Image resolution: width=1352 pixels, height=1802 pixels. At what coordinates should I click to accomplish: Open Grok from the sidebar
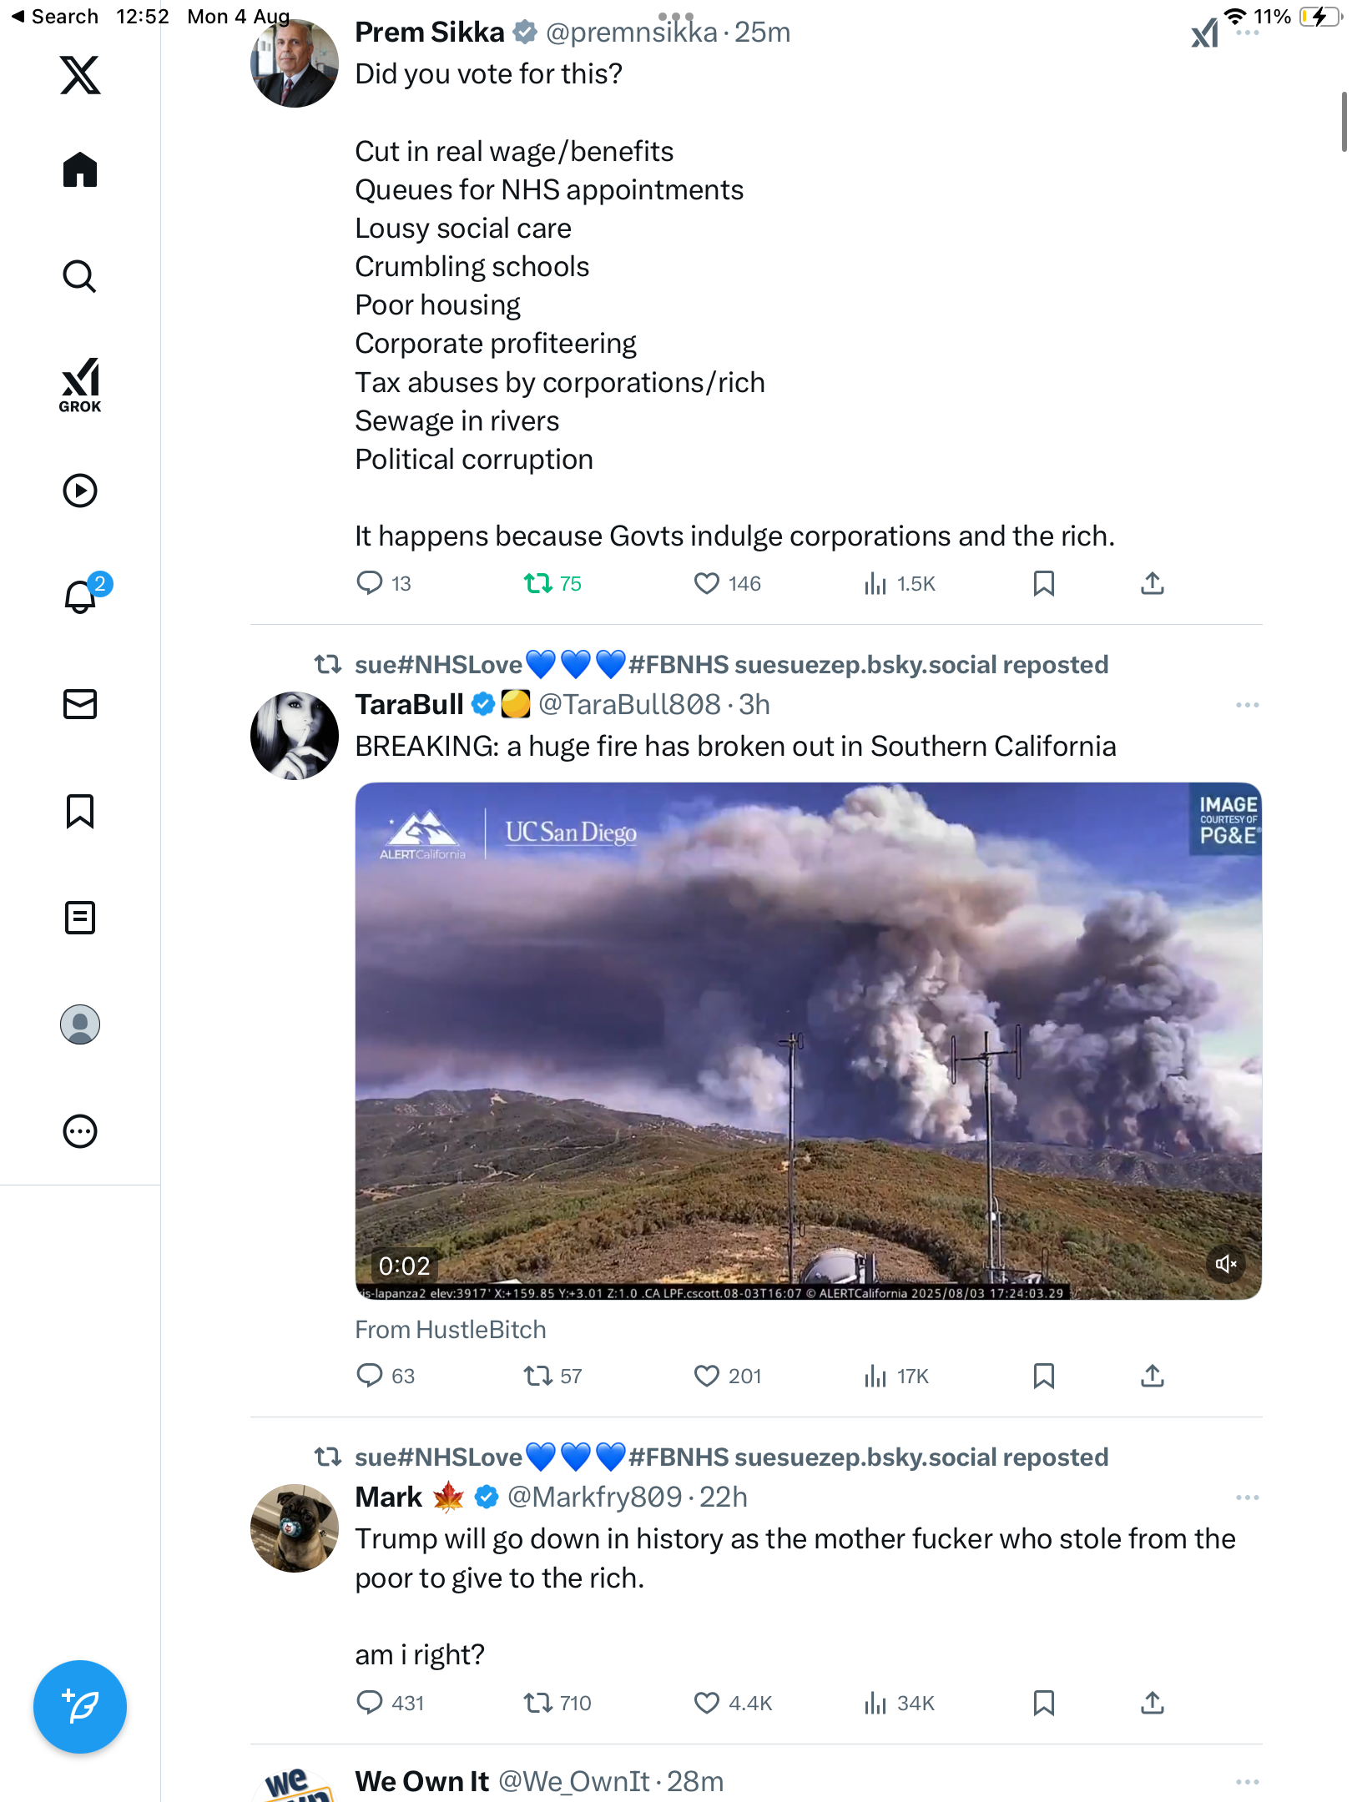(x=80, y=385)
